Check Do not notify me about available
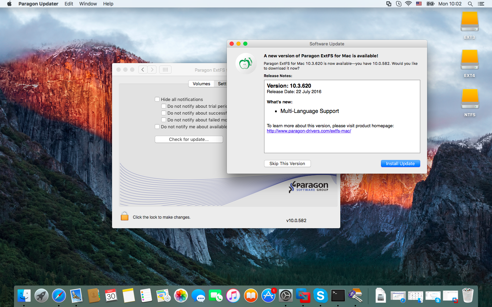 [x=157, y=127]
